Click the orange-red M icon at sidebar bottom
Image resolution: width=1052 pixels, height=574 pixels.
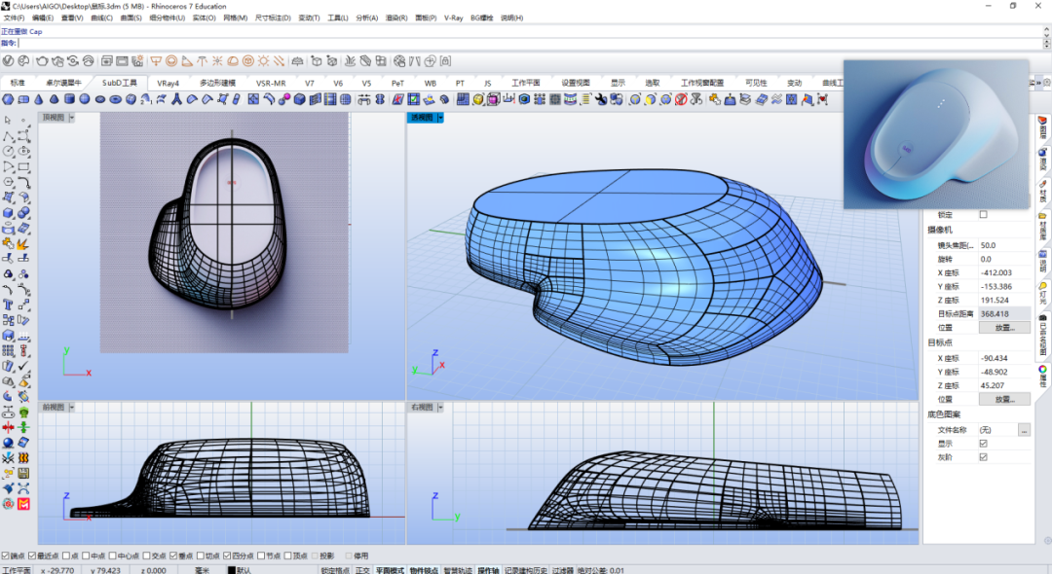[23, 504]
